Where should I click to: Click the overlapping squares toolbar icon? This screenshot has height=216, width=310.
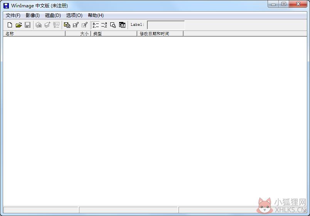click(x=113, y=25)
